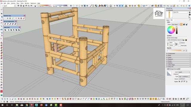The image size is (191, 107).
Task: Switch to Left view icon
Action: click(x=31, y=6)
